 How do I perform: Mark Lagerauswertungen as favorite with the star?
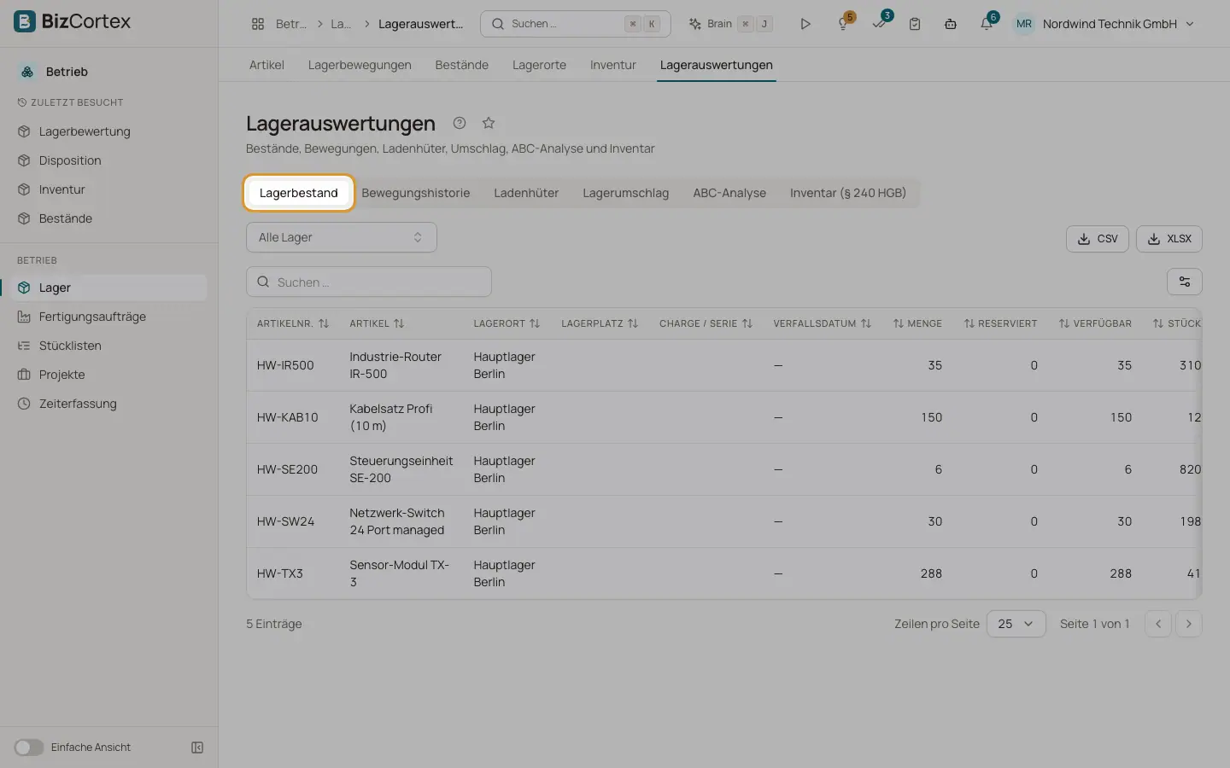click(489, 123)
